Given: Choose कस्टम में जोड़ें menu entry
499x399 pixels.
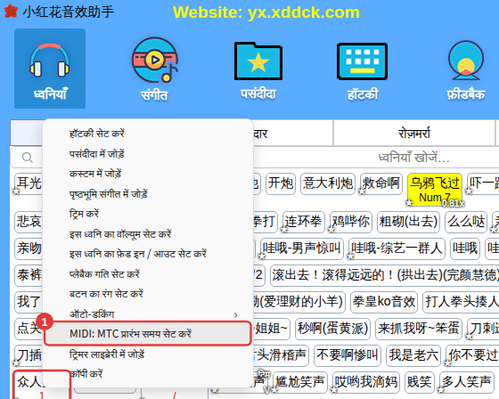Looking at the screenshot, I should coord(148,174).
